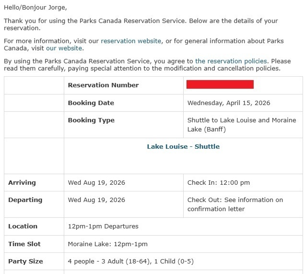The image size is (304, 274).
Task: Click the Shuttle to Lake Louise booking type text
Action: pyautogui.click(x=242, y=125)
